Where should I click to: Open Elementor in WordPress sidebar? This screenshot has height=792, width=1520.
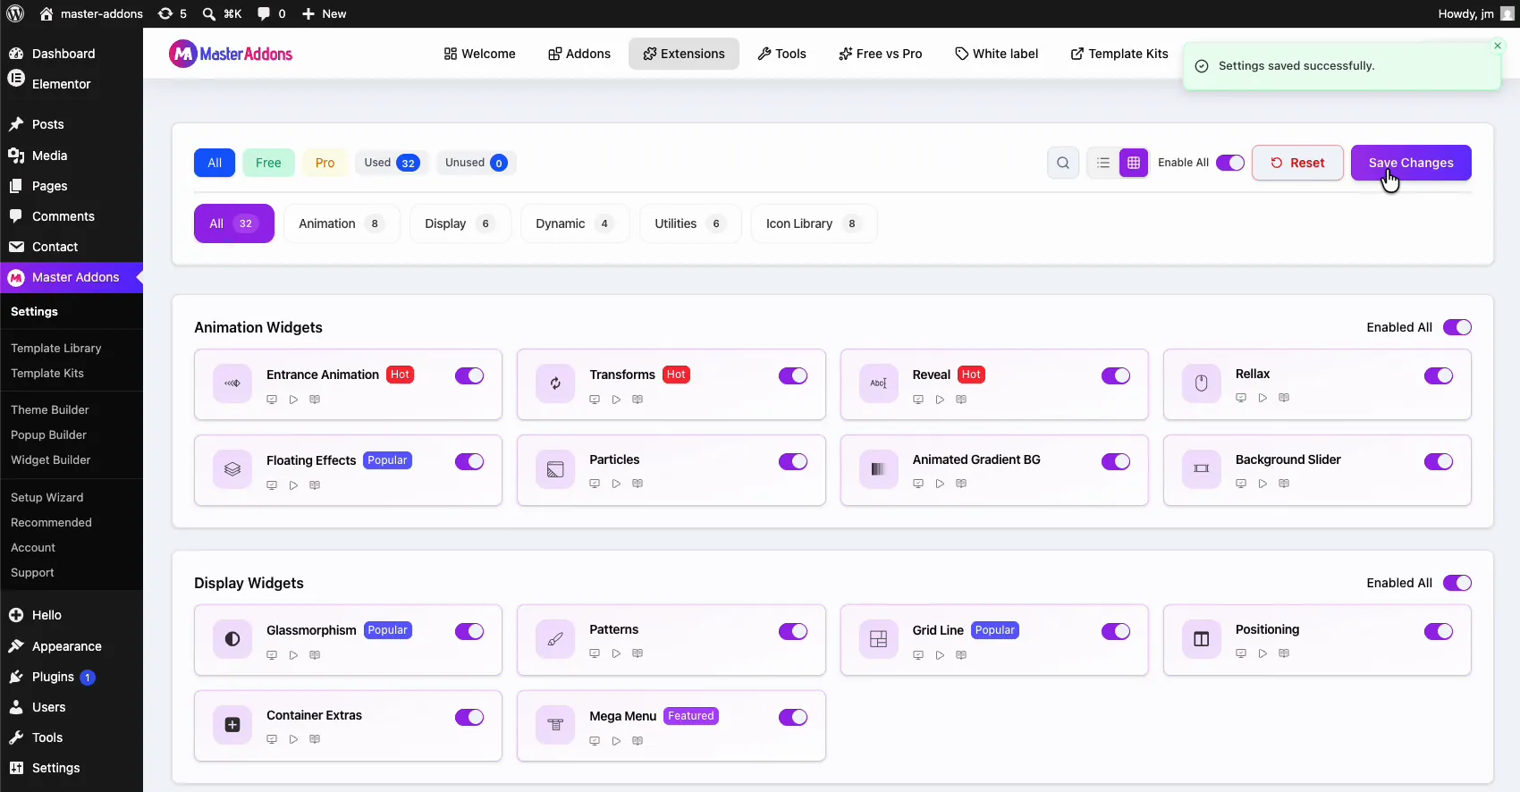click(61, 84)
